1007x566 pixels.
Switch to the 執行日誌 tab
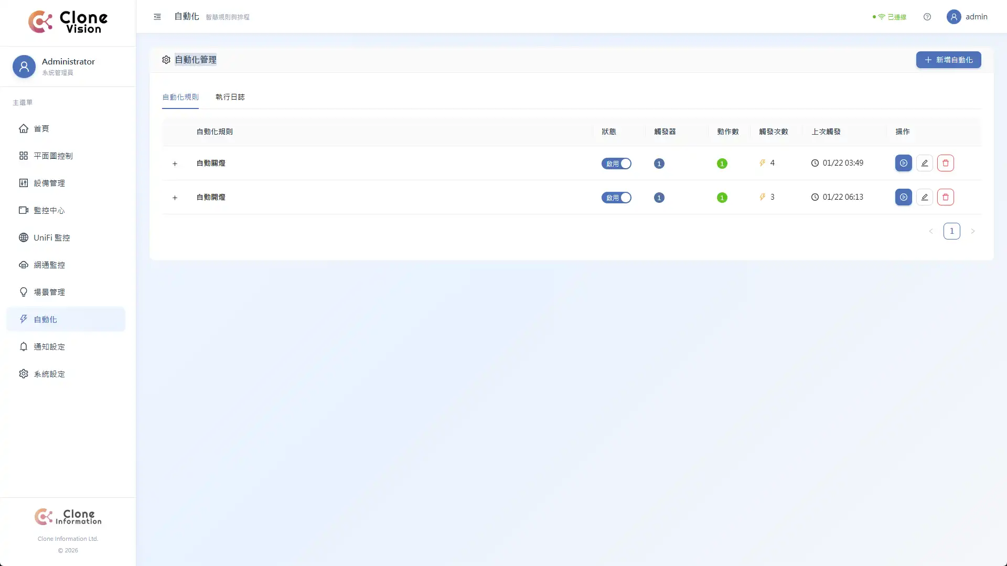(x=230, y=97)
